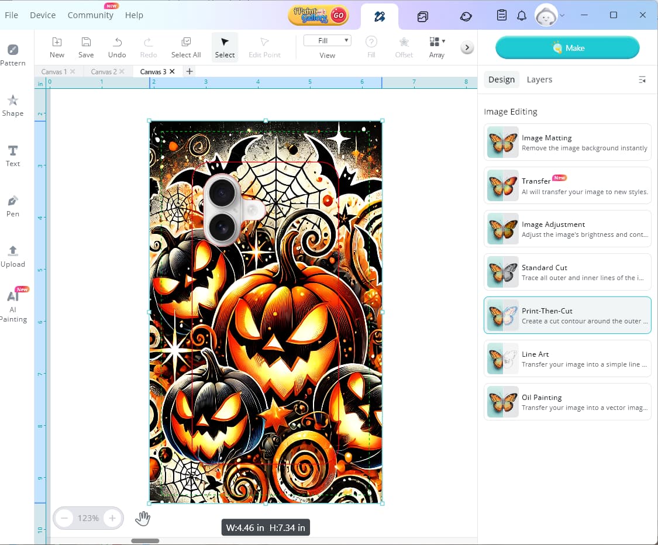Choose the Pen drawing tool
The width and height of the screenshot is (658, 545).
coord(13,206)
